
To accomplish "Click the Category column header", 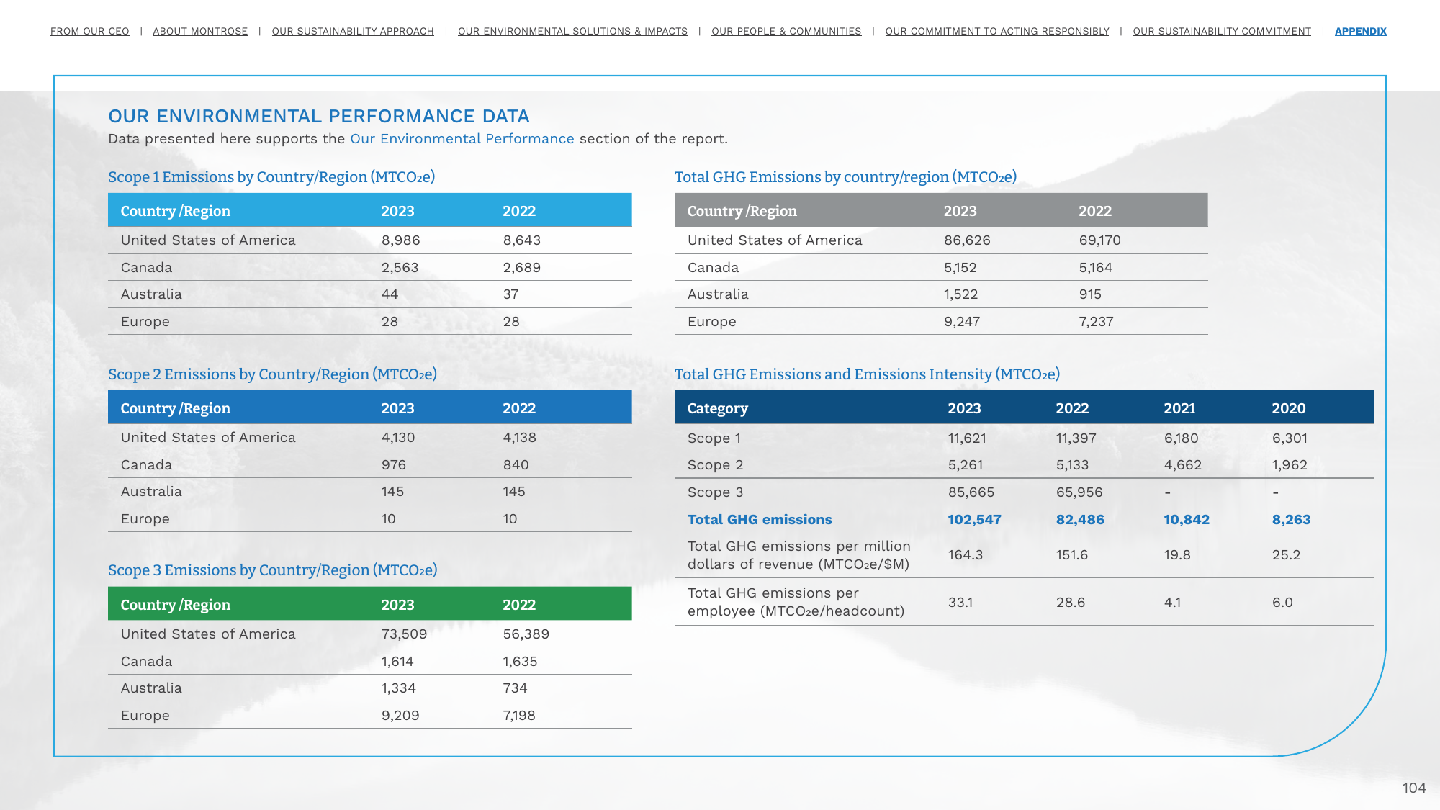I will (x=718, y=408).
